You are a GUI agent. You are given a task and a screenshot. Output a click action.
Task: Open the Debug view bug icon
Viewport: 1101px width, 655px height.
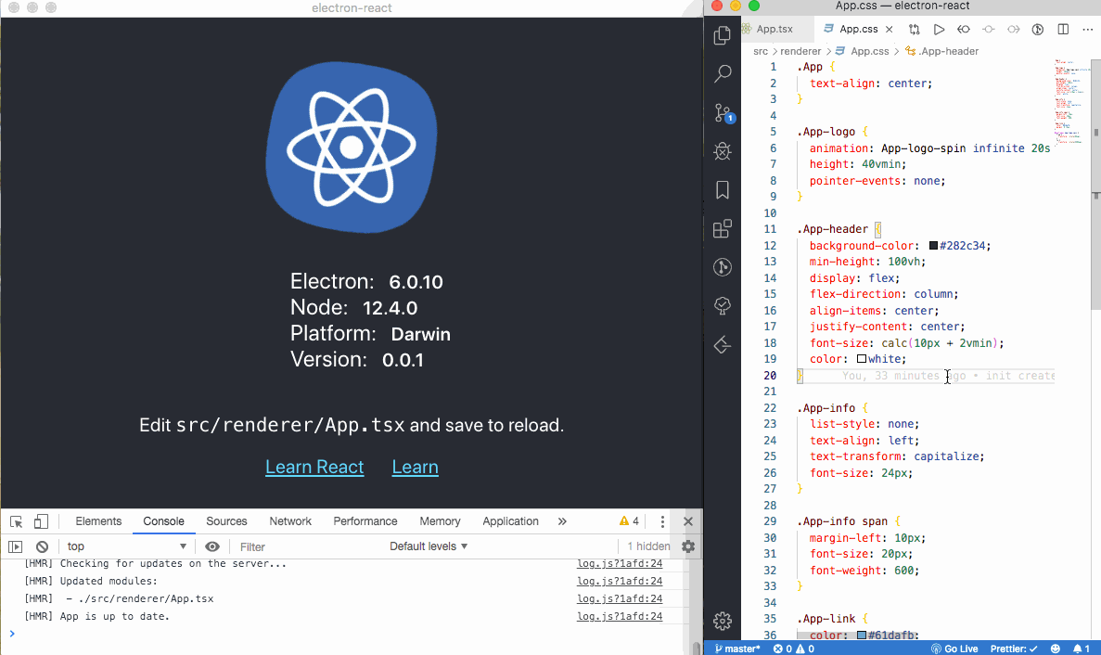pyautogui.click(x=722, y=151)
